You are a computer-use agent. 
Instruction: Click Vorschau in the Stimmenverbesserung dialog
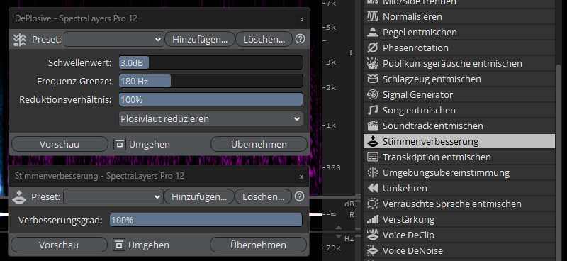(x=59, y=245)
